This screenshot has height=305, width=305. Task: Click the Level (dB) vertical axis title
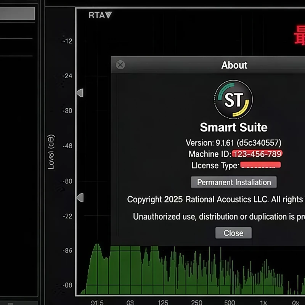point(51,152)
